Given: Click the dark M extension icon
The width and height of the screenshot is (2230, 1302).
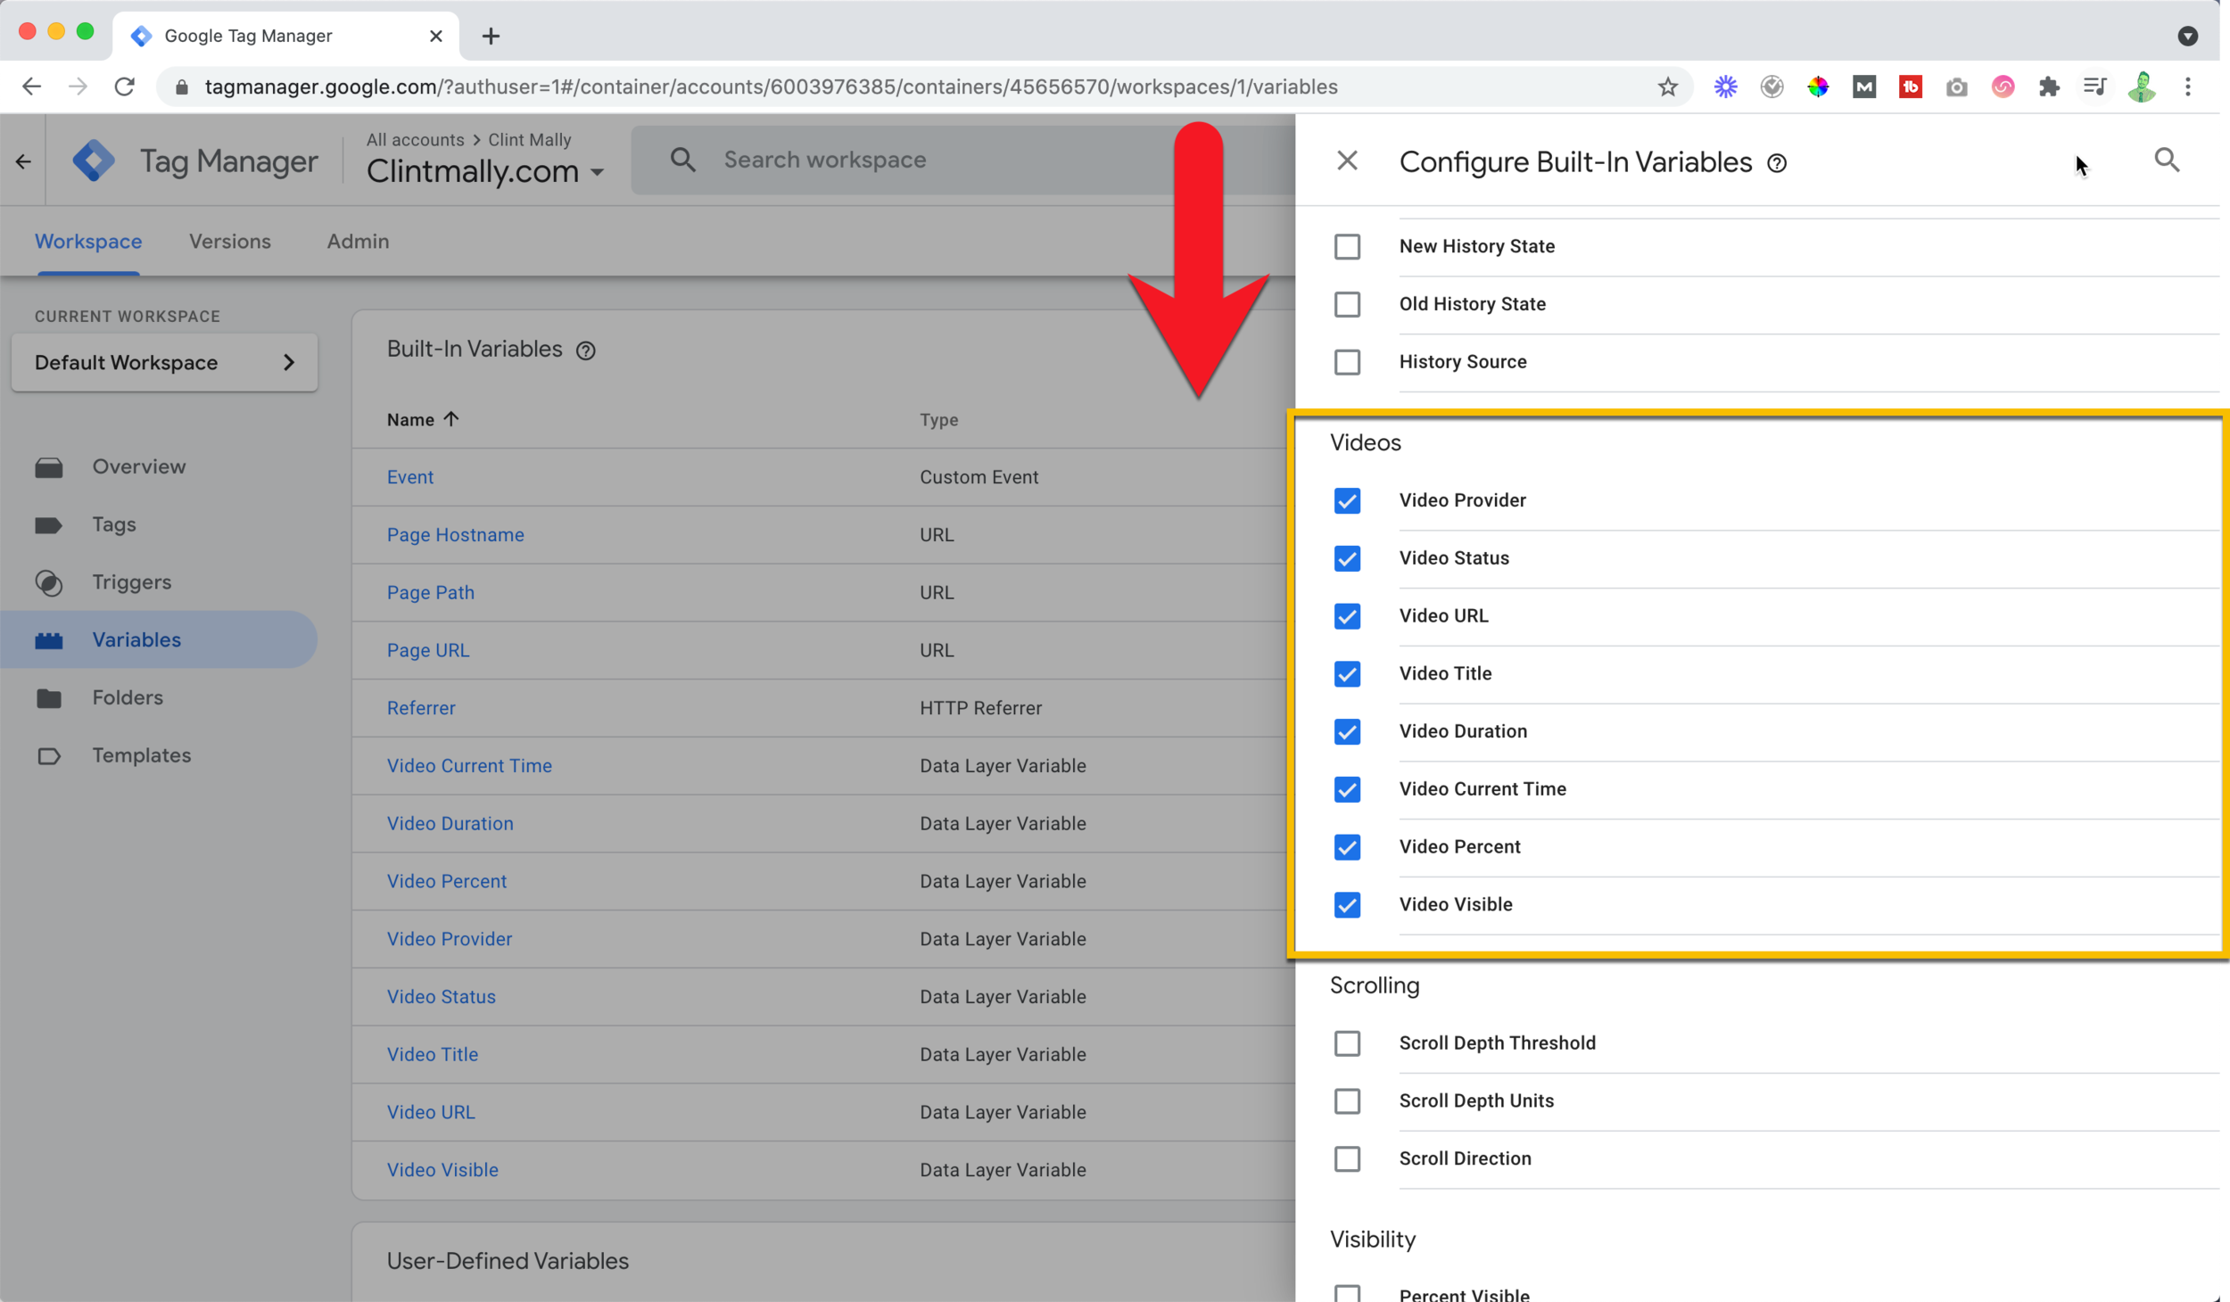Looking at the screenshot, I should [1863, 87].
